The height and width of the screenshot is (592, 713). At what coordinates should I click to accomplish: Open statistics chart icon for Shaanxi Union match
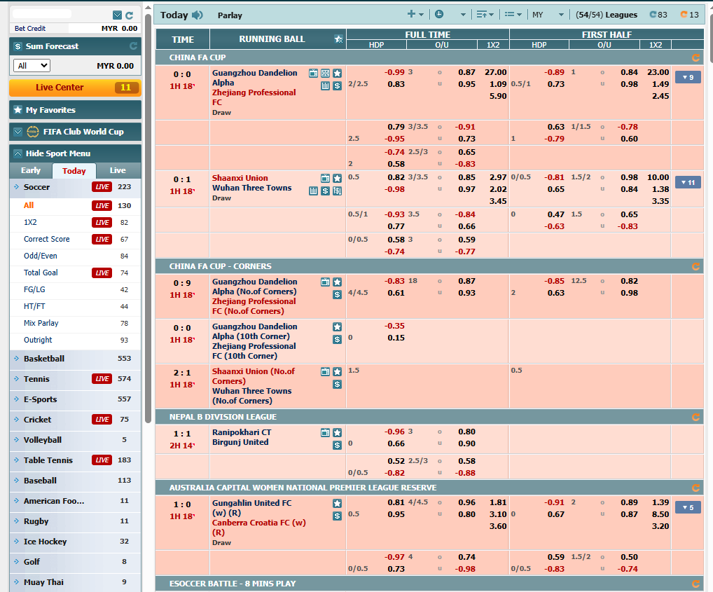pos(314,191)
